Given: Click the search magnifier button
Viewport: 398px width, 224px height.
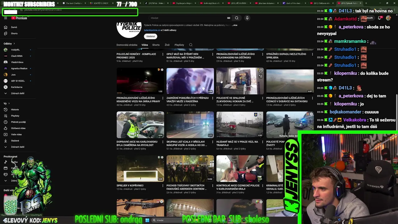Looking at the screenshot, I should [237, 18].
